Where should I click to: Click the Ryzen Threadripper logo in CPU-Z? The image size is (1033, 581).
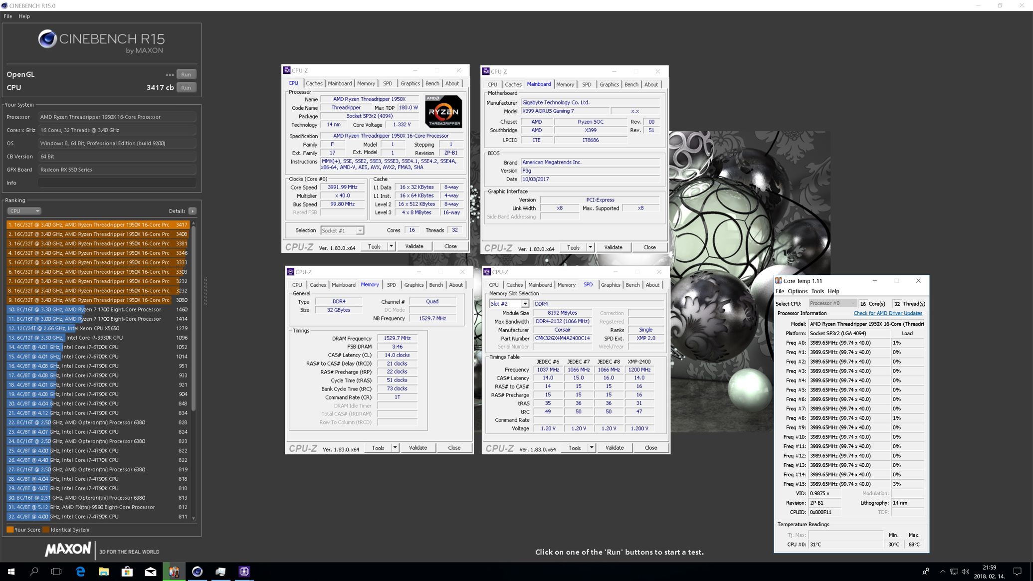443,112
